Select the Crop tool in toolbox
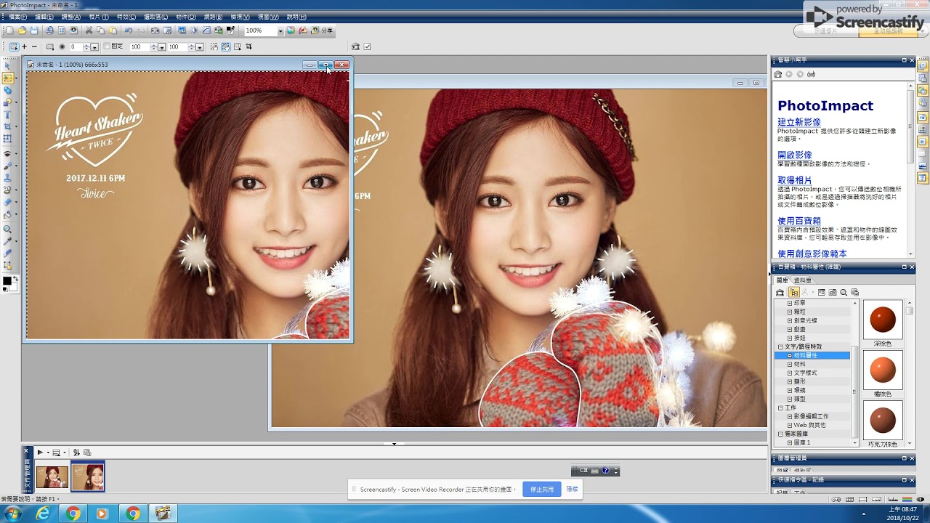The image size is (930, 523). point(8,126)
